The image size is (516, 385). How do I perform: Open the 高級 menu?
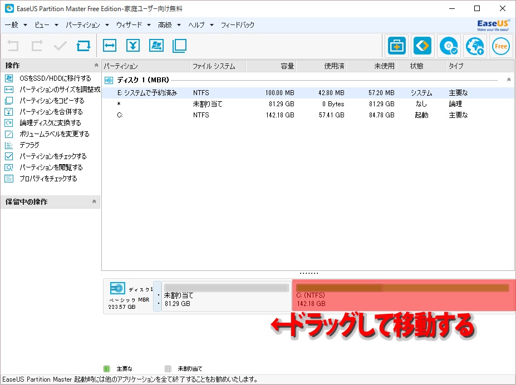[x=165, y=25]
